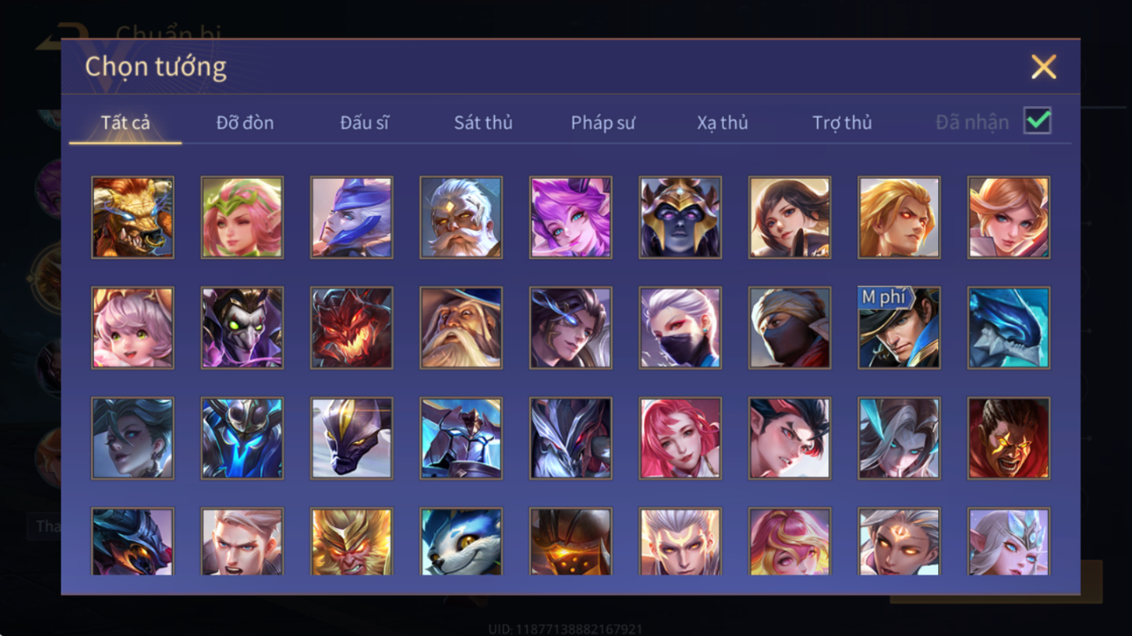Filter by the Xạ thủ tab
This screenshot has height=636, width=1132.
click(722, 123)
